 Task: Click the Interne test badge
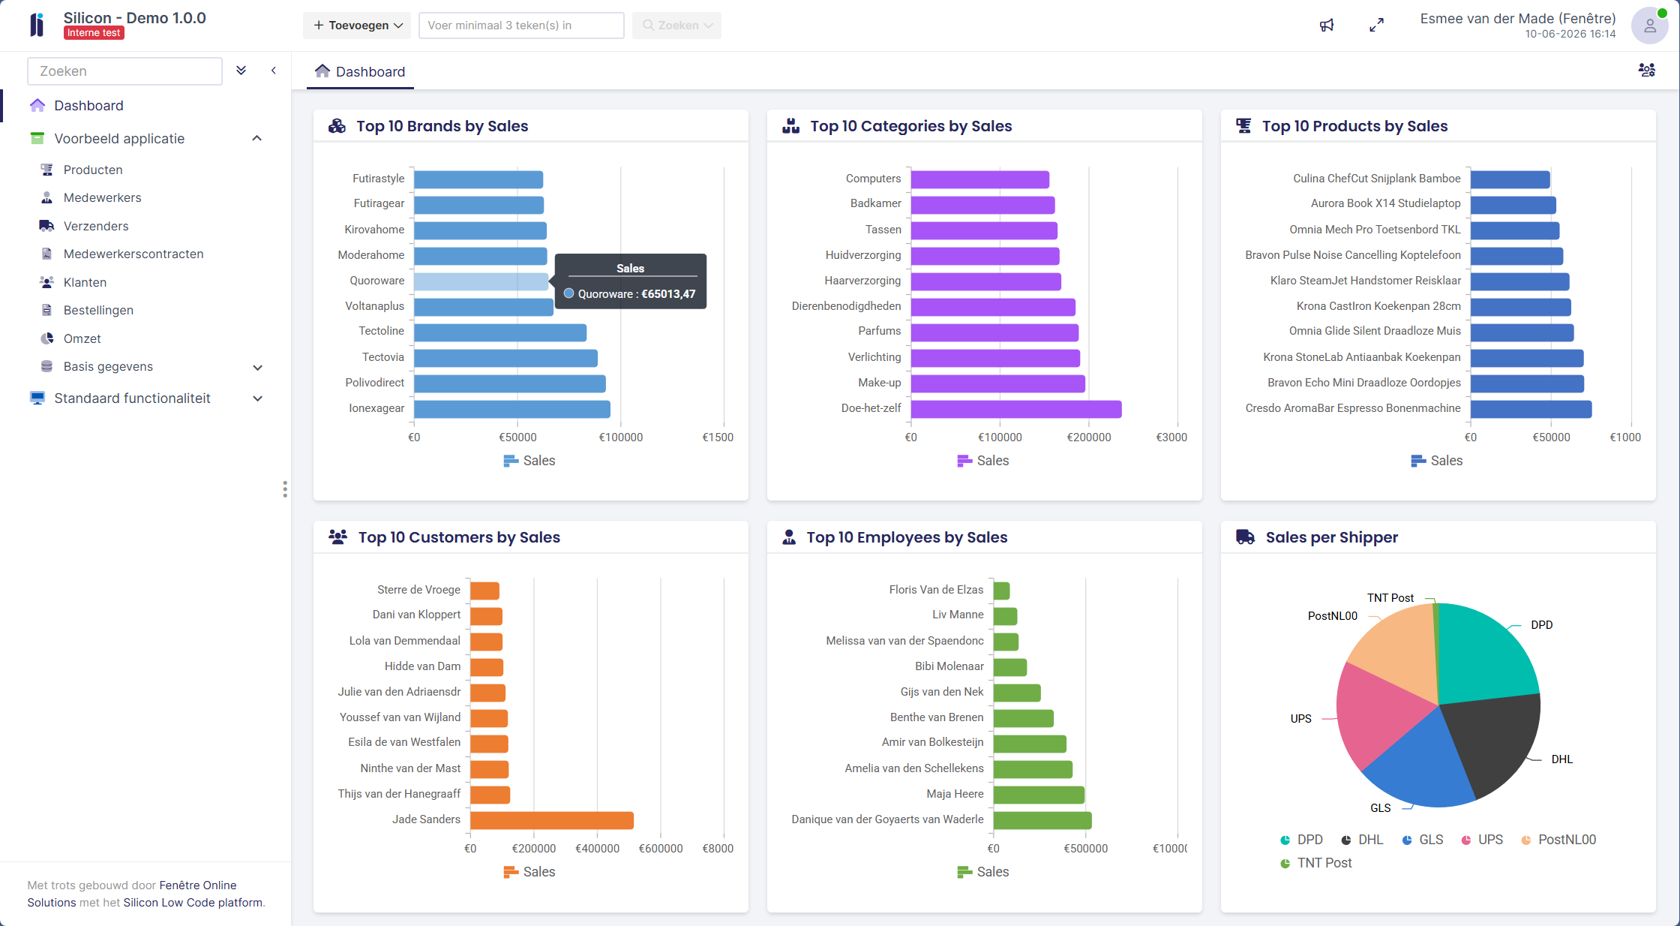click(94, 33)
